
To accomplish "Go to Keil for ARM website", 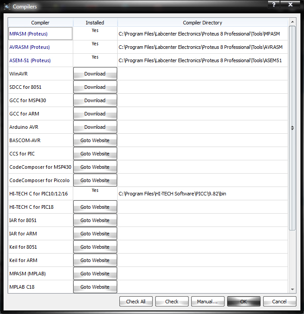I will click(95, 260).
